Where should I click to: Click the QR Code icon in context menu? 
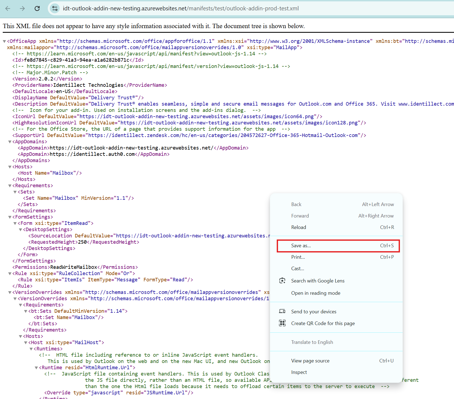pos(282,323)
